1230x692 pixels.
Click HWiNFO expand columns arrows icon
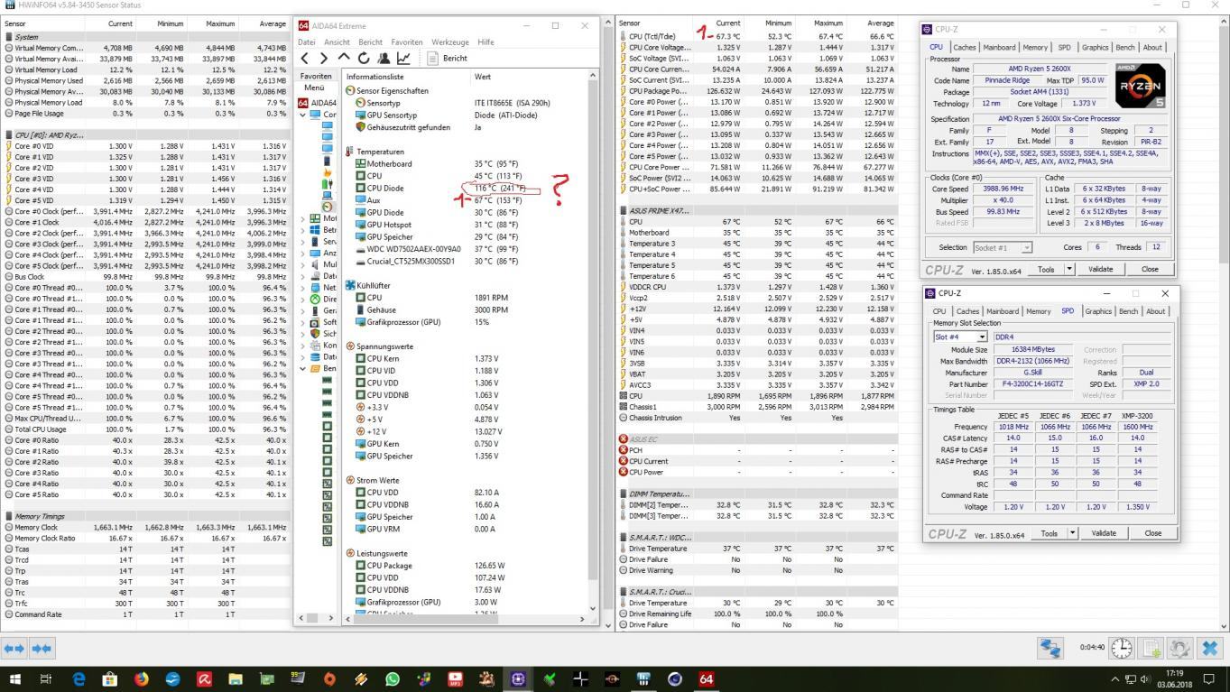coord(14,649)
